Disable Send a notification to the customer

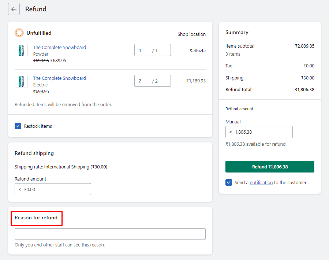[x=229, y=182]
